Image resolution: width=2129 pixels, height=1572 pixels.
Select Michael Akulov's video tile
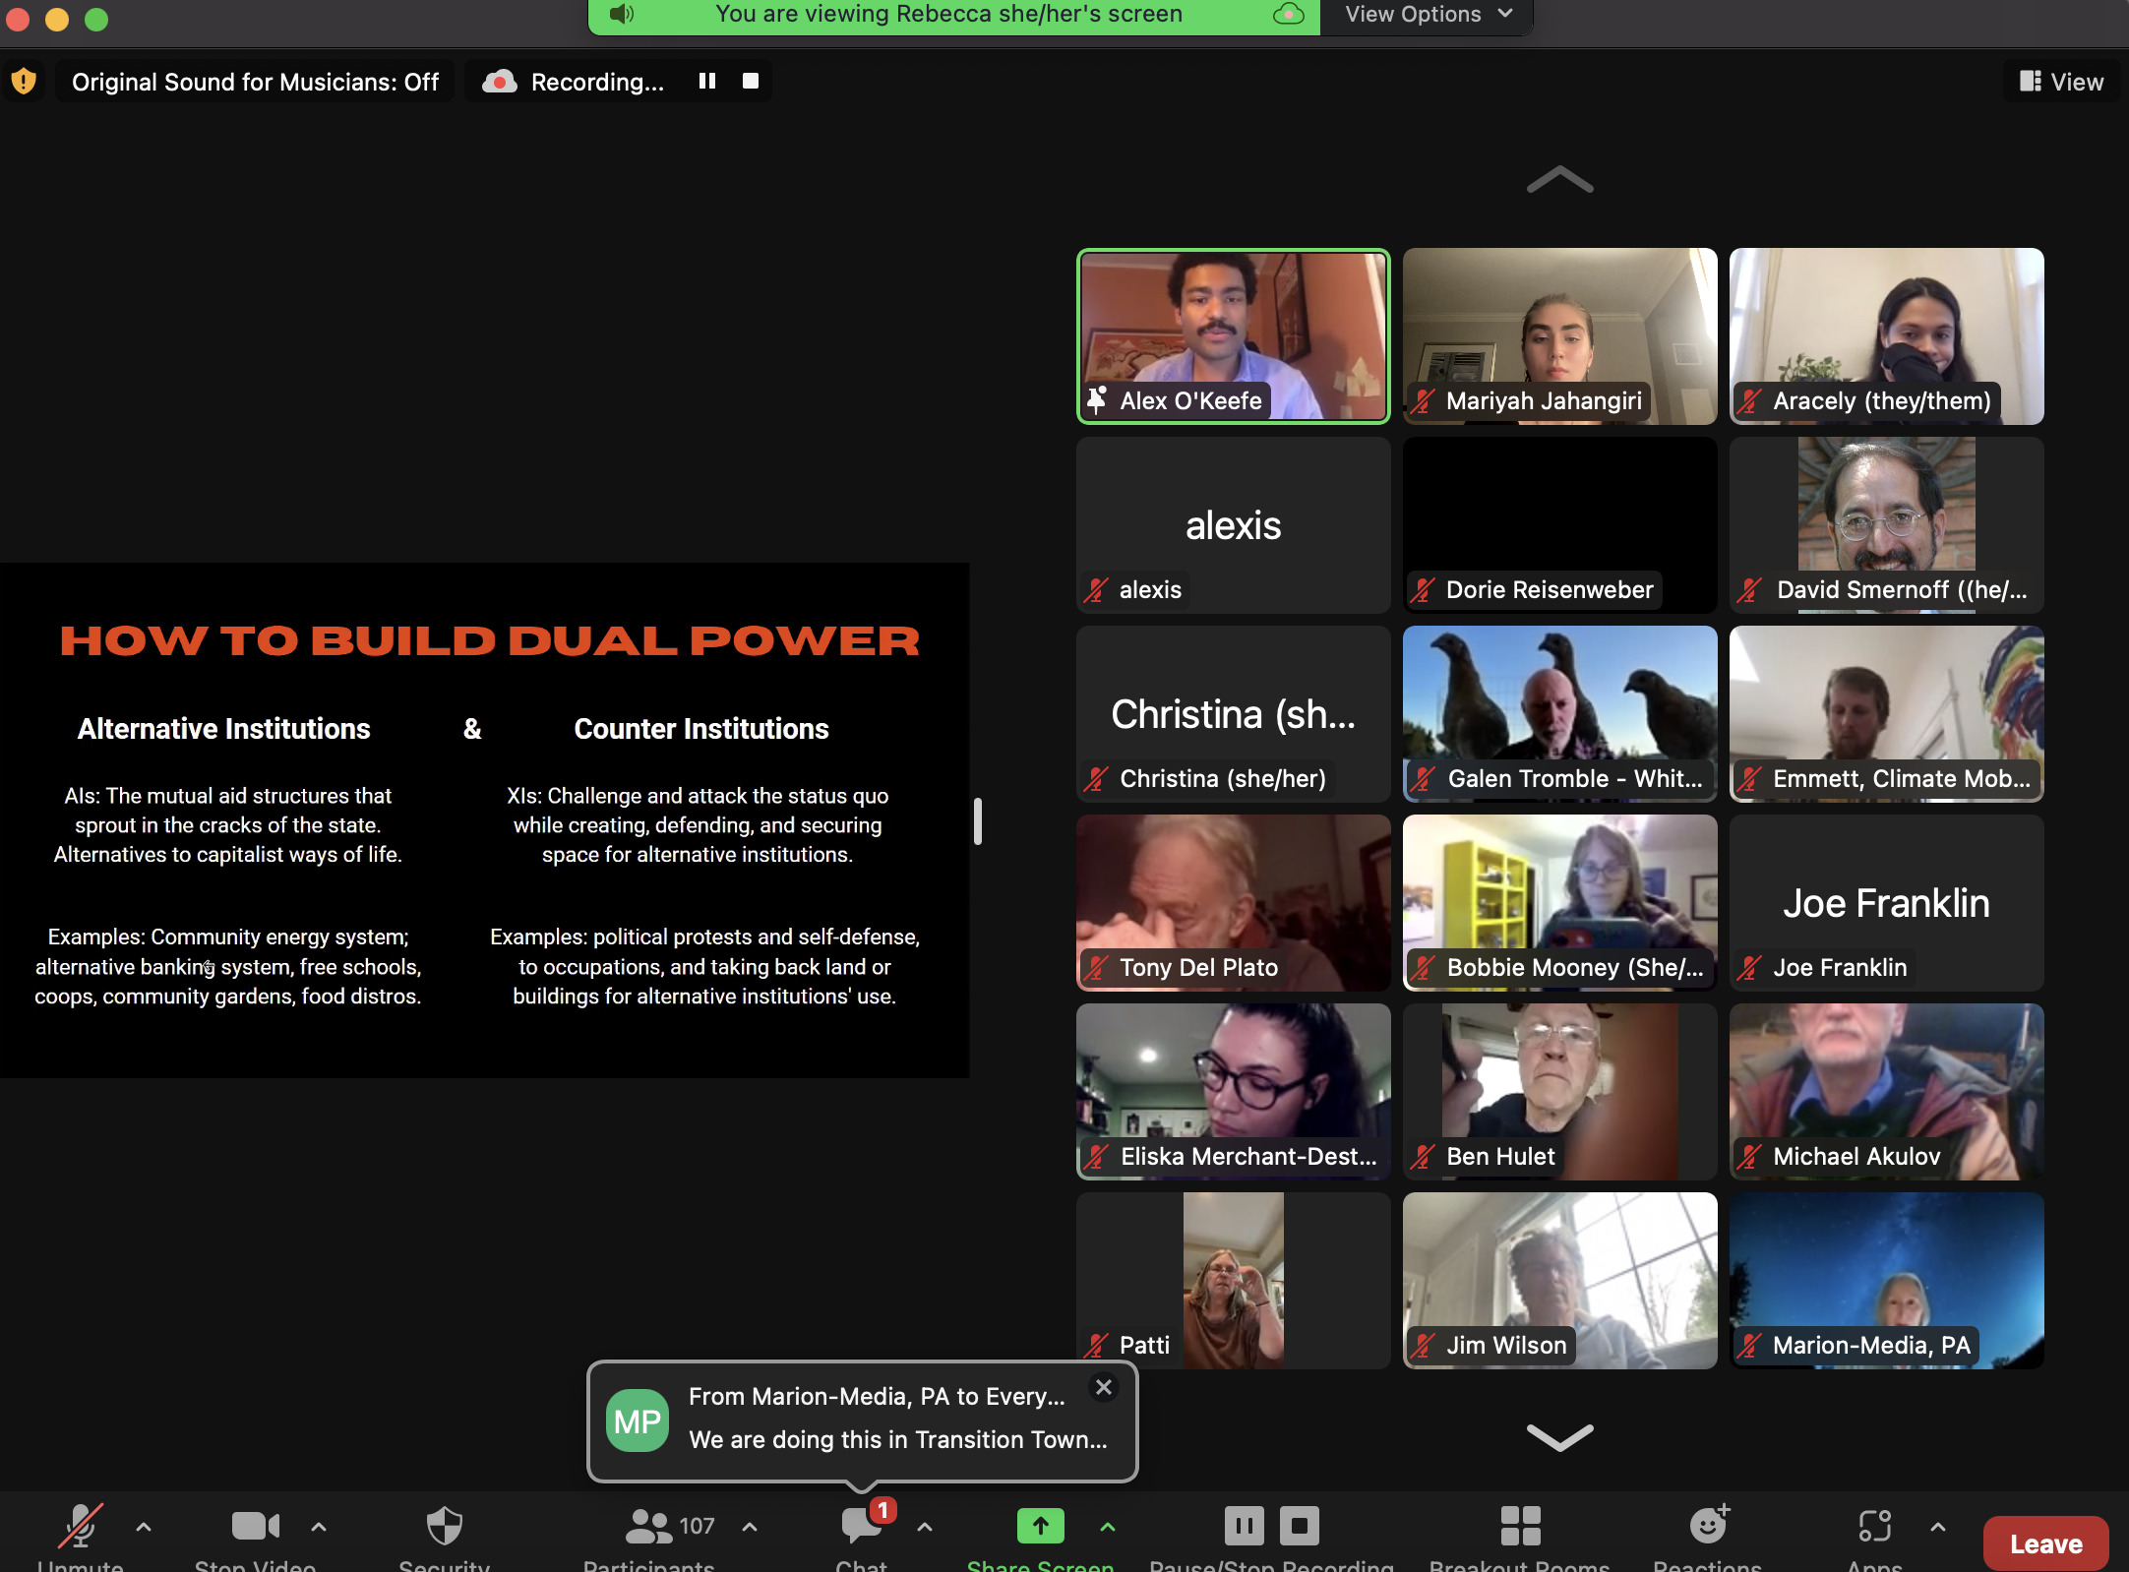[x=1887, y=1092]
